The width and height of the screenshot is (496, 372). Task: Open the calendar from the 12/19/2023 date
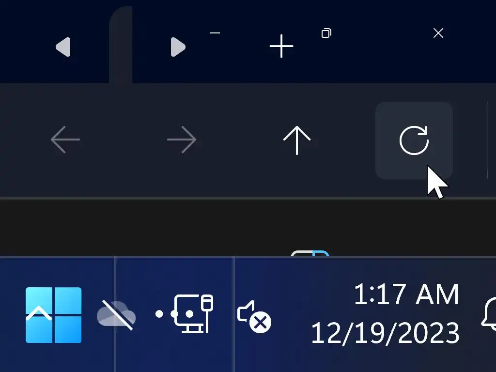[x=385, y=333]
